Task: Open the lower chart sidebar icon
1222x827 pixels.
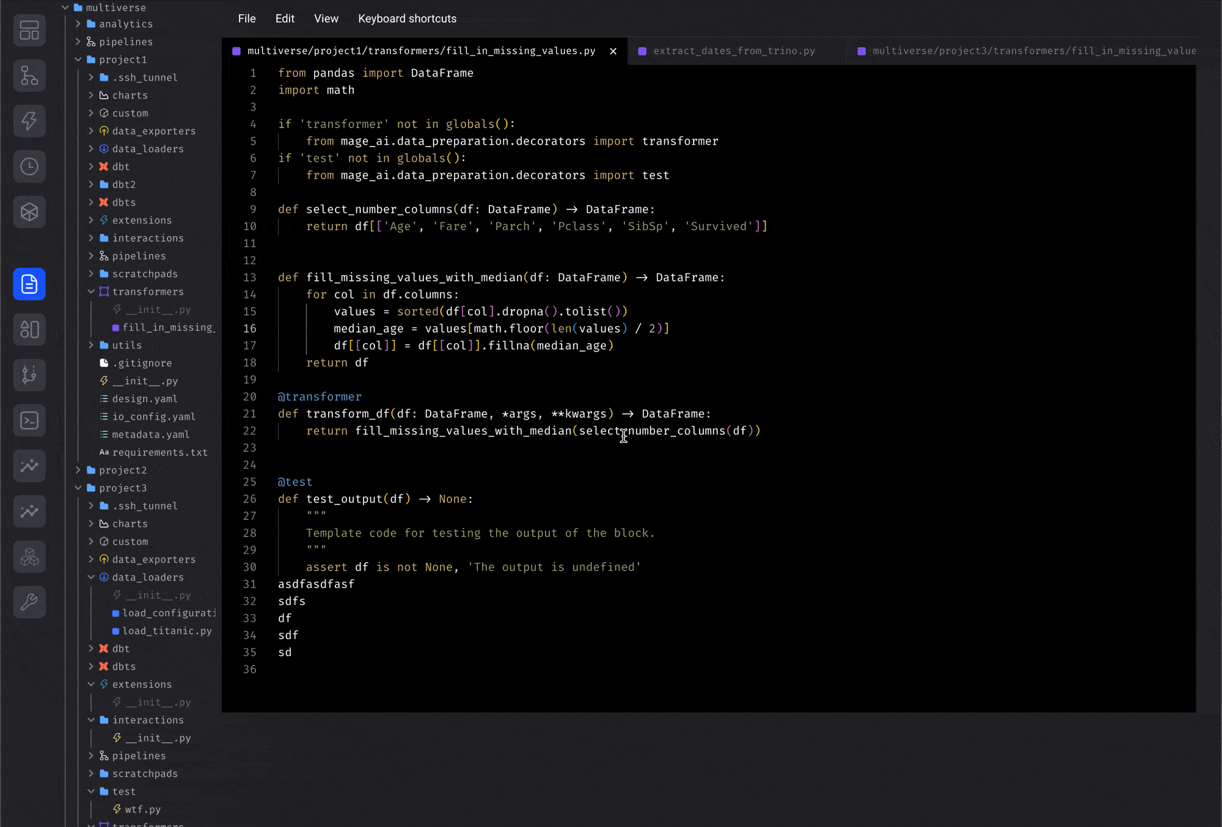Action: [x=29, y=511]
